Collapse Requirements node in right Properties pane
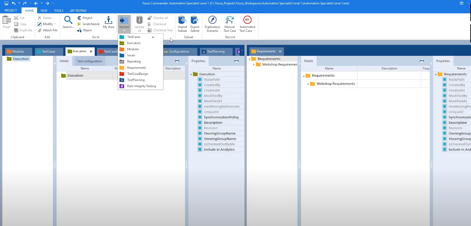 (x=436, y=74)
